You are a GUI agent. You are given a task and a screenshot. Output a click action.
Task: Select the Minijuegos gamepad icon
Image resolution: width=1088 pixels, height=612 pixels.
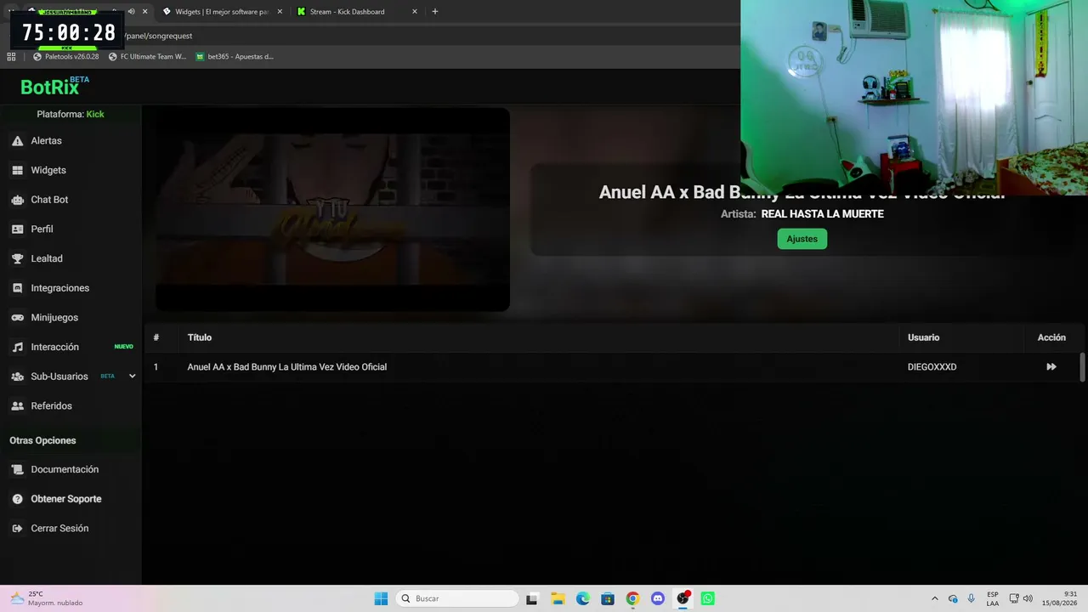pyautogui.click(x=17, y=318)
